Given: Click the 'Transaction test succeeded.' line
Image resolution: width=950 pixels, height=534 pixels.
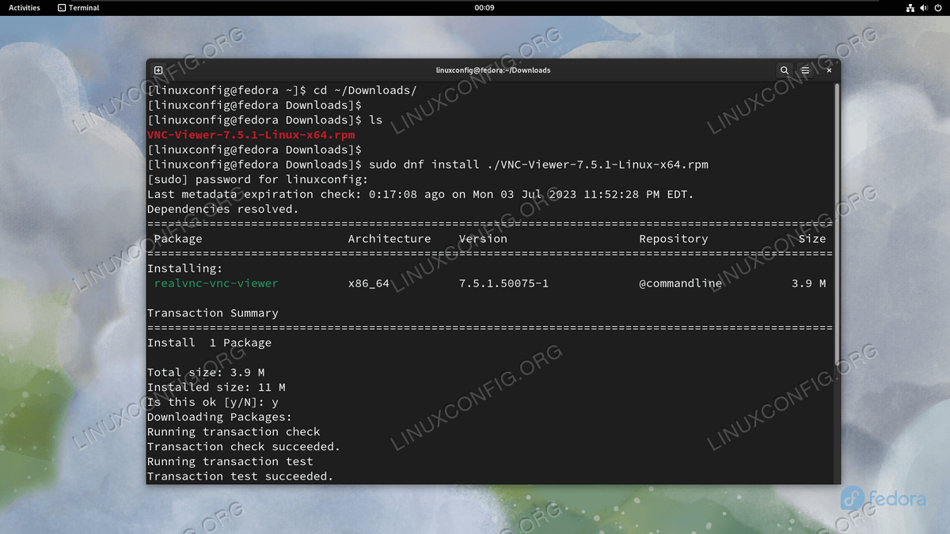Looking at the screenshot, I should click(x=241, y=477).
